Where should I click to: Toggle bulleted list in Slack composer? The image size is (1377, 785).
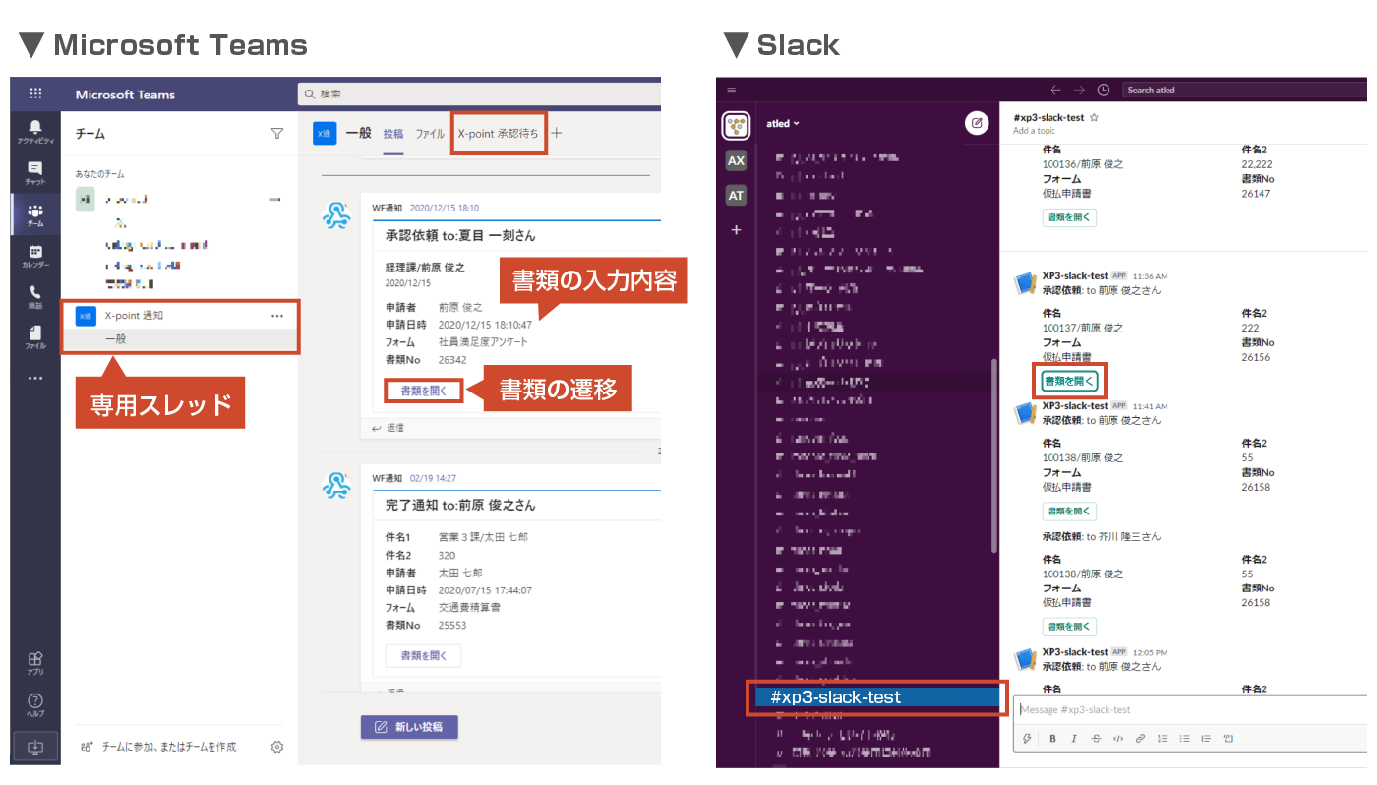[1184, 738]
